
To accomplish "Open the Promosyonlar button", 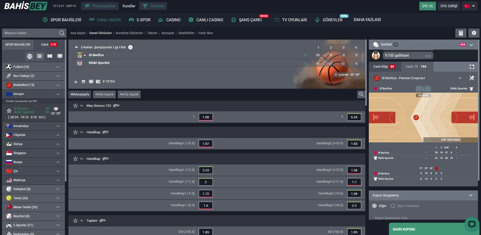I will pyautogui.click(x=100, y=6).
